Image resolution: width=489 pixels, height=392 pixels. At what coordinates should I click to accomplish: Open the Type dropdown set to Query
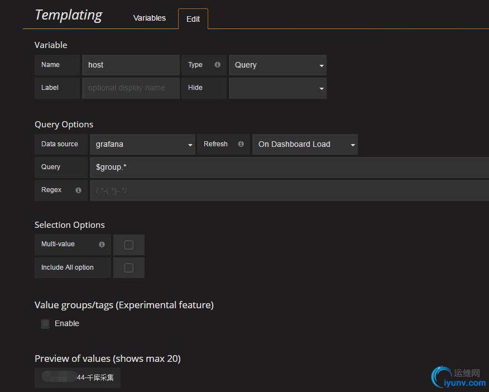point(277,65)
